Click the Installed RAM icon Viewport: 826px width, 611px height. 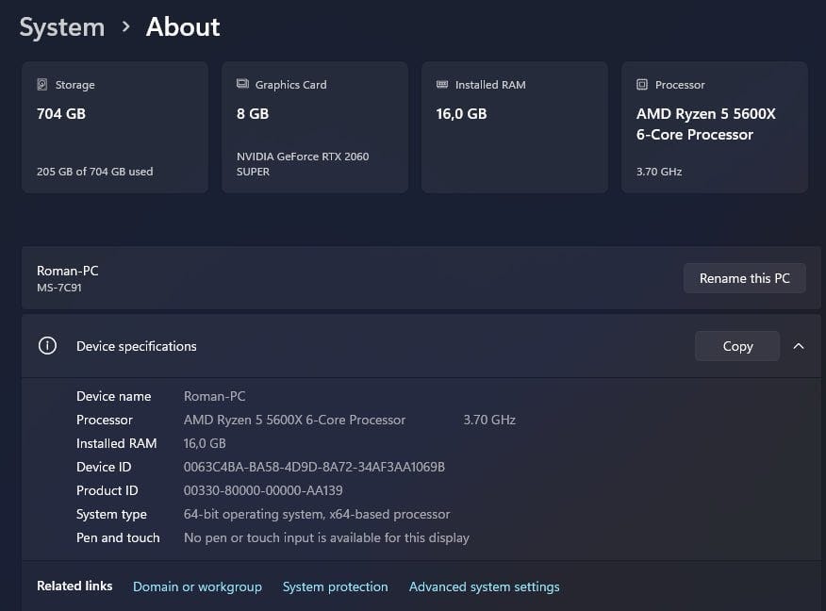[442, 85]
